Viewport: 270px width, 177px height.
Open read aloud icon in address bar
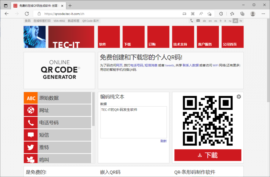[x=201, y=14]
